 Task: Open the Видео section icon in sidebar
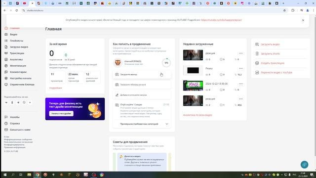(x=6, y=35)
